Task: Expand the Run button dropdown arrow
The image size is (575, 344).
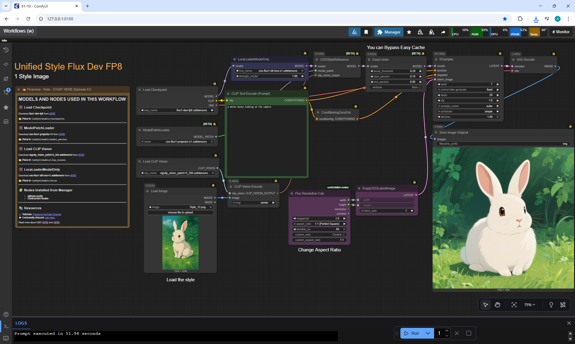Action: 428,333
